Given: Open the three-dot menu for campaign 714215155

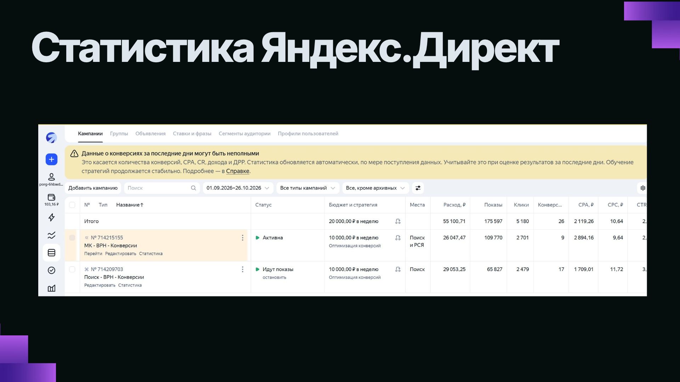Looking at the screenshot, I should [x=243, y=238].
